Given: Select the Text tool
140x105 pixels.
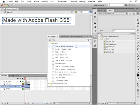Looking at the screenshot, I should pyautogui.click(x=138, y=33).
